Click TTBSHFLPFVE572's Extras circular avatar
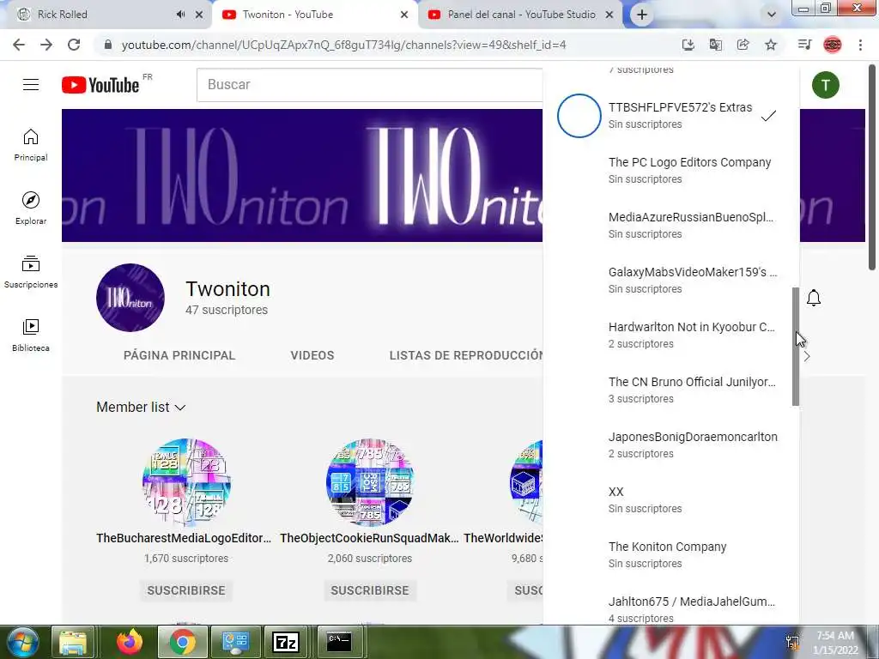879x659 pixels. [x=579, y=116]
